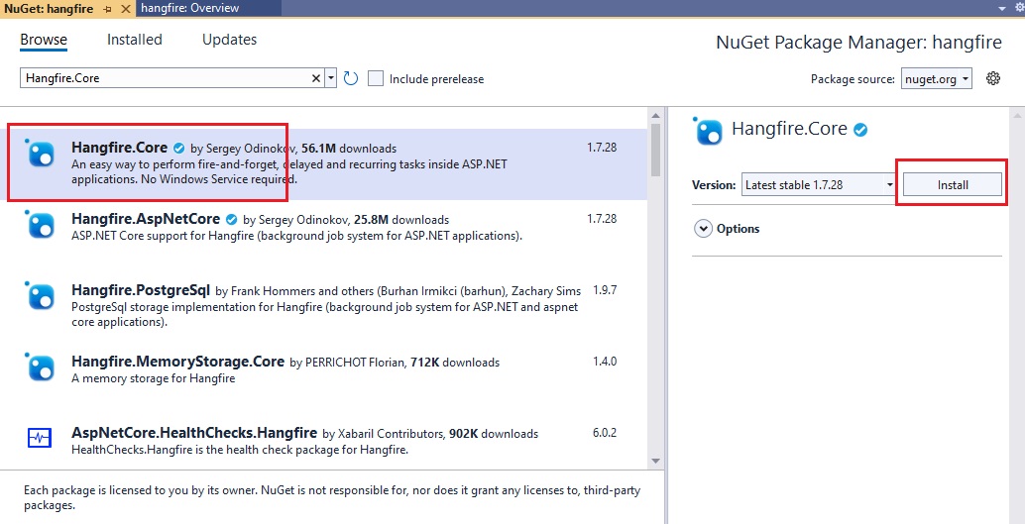
Task: Click the AspNetCore.HealthChecks.Hangfire package icon
Action: coord(40,438)
